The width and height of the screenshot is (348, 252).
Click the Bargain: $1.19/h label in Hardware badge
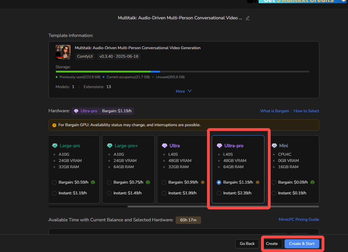[x=117, y=111]
